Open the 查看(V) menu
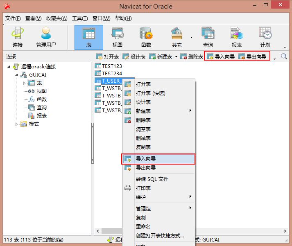Viewport: 292px width, 246px height. (33, 18)
